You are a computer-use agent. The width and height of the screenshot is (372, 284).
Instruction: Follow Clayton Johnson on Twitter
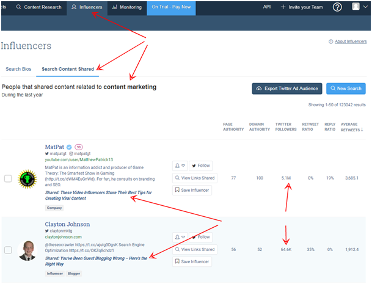point(201,237)
